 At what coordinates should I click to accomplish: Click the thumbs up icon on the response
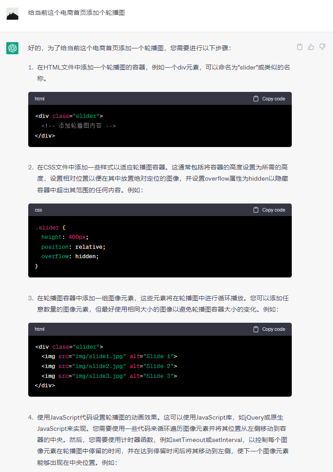311,47
